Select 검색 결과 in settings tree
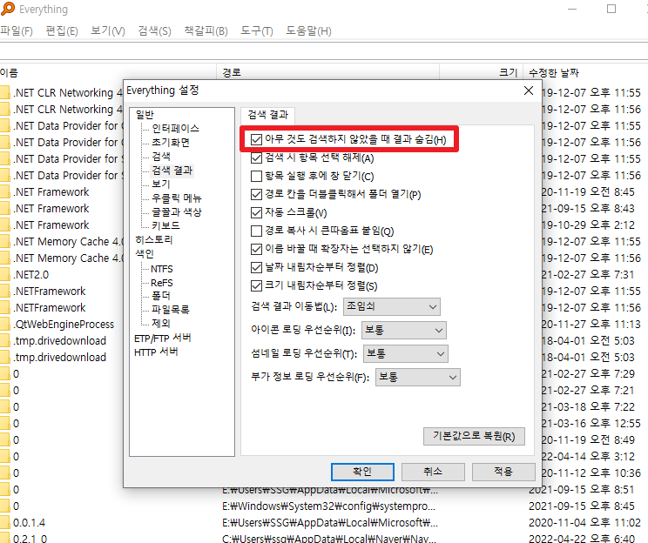The image size is (648, 543). click(172, 171)
